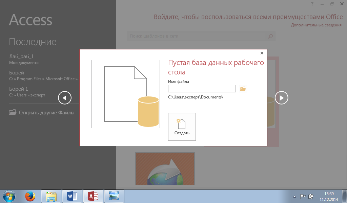Click the path text C:\Users\эксперт\Documents\
This screenshot has height=203, width=347.
point(196,97)
